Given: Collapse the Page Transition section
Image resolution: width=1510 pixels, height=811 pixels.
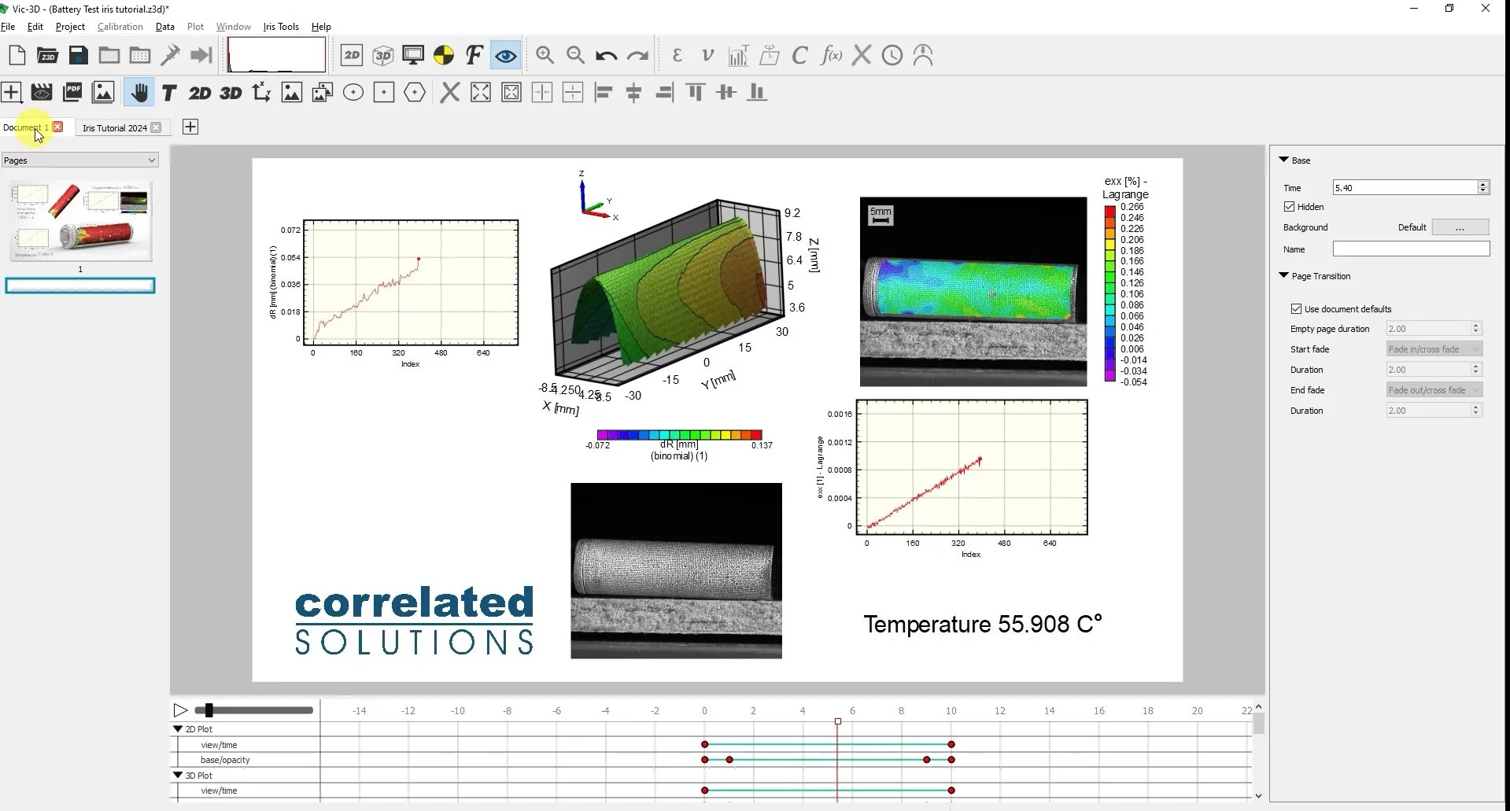Looking at the screenshot, I should pos(1283,275).
